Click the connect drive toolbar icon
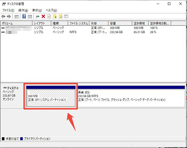Viewport: 187px width, 148px height. tap(37, 16)
